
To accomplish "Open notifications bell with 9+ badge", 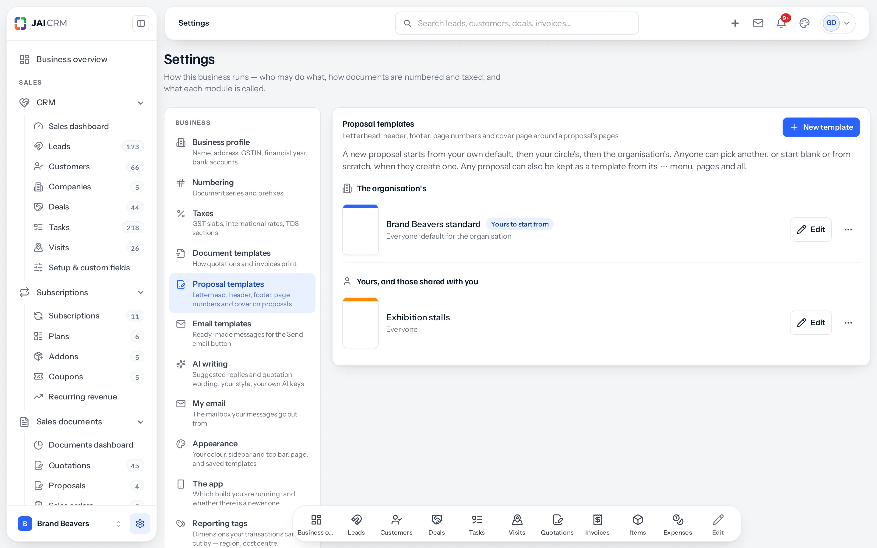I will tap(781, 23).
